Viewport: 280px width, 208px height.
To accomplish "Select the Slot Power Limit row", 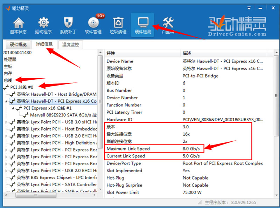I will pos(189,193).
